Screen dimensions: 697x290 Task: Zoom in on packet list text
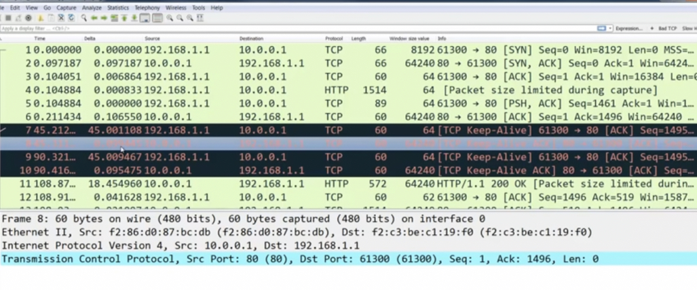coord(170,18)
